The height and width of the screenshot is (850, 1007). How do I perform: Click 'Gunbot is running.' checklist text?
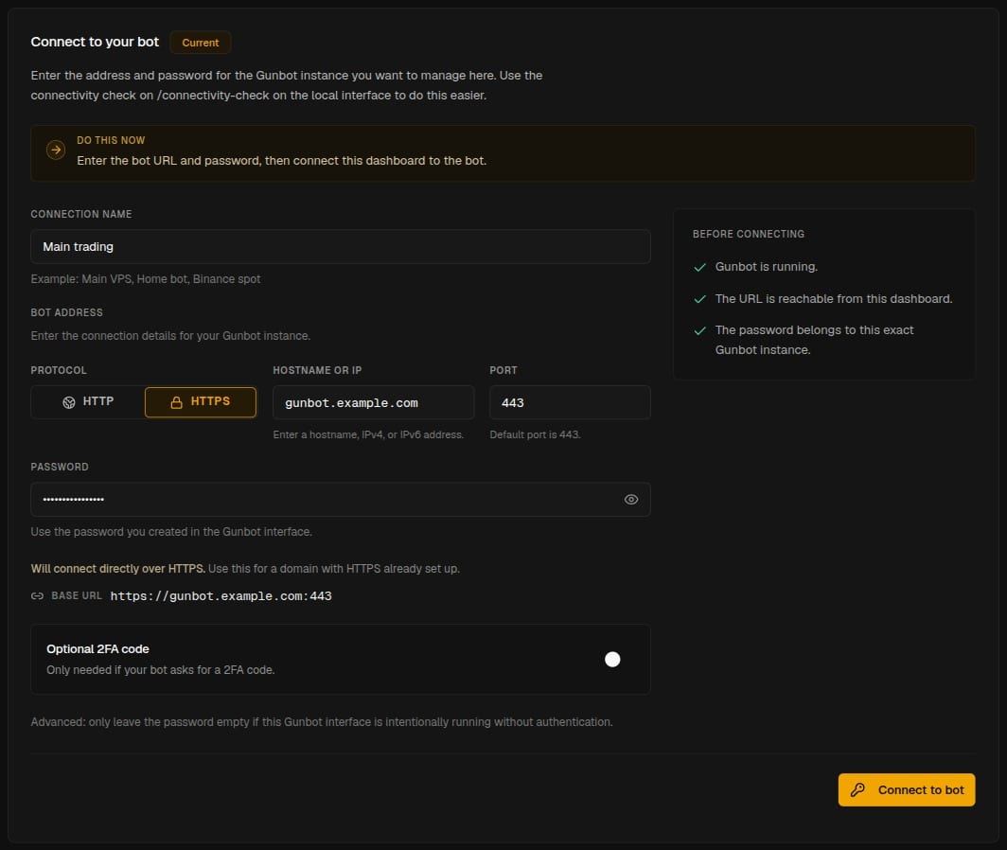767,267
